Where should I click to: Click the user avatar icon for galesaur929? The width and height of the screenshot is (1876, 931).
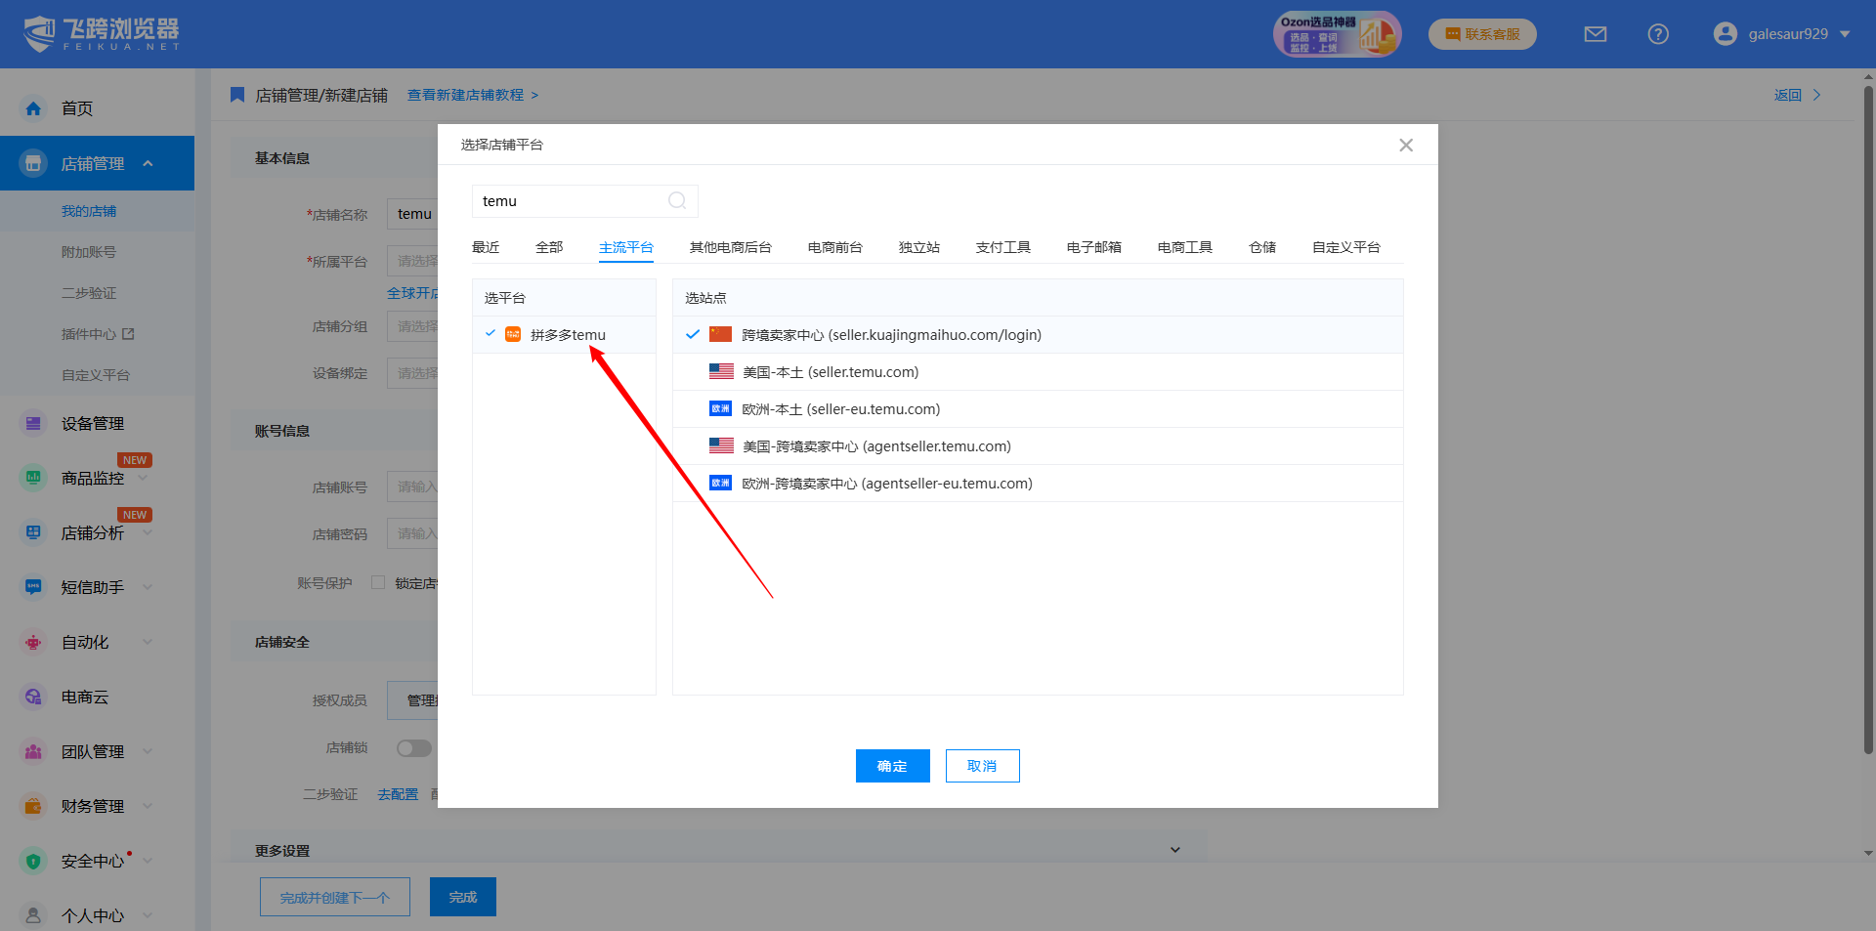point(1725,34)
